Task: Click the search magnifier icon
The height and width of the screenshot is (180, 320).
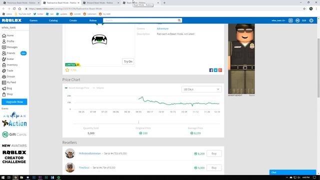Action: (179, 20)
